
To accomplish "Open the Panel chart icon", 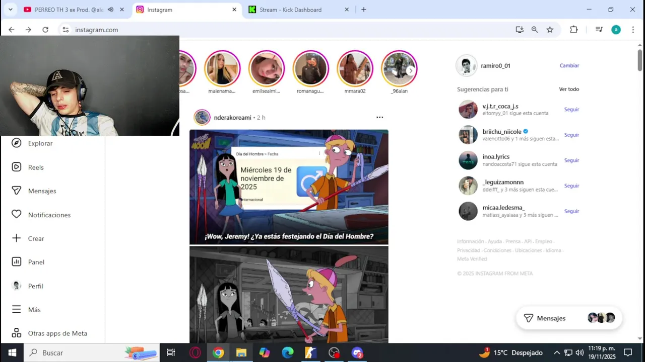I will click(x=17, y=262).
